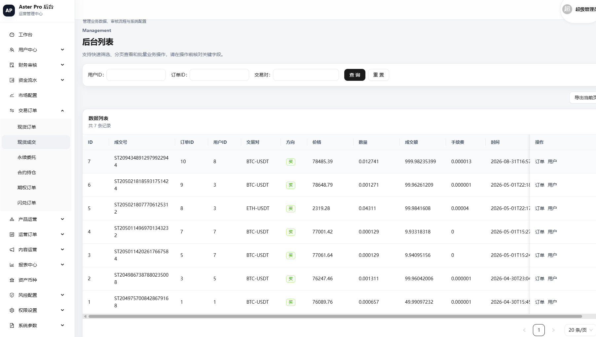Select the 现货成交 submenu item

click(36, 142)
